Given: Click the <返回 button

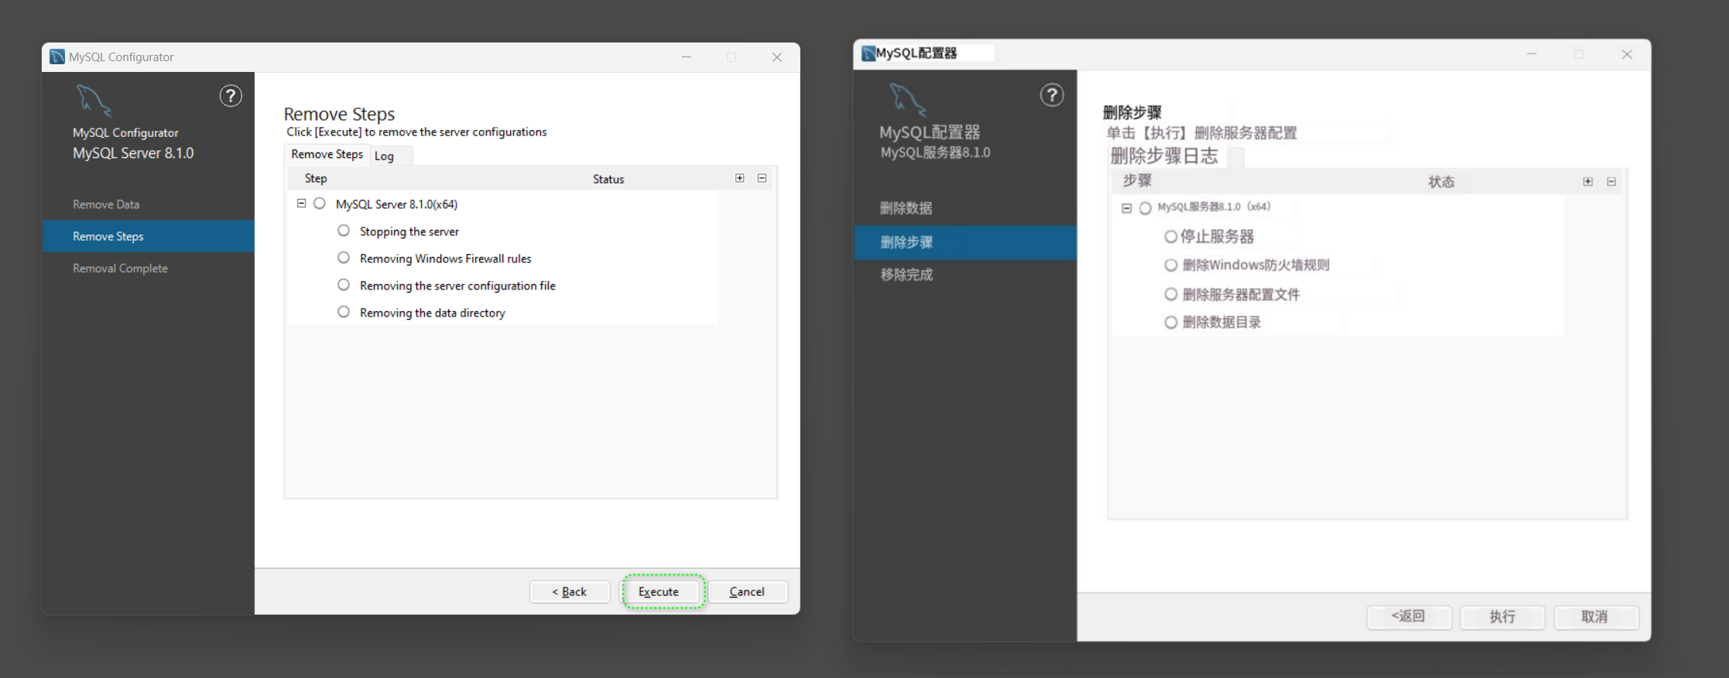Looking at the screenshot, I should point(1409,617).
